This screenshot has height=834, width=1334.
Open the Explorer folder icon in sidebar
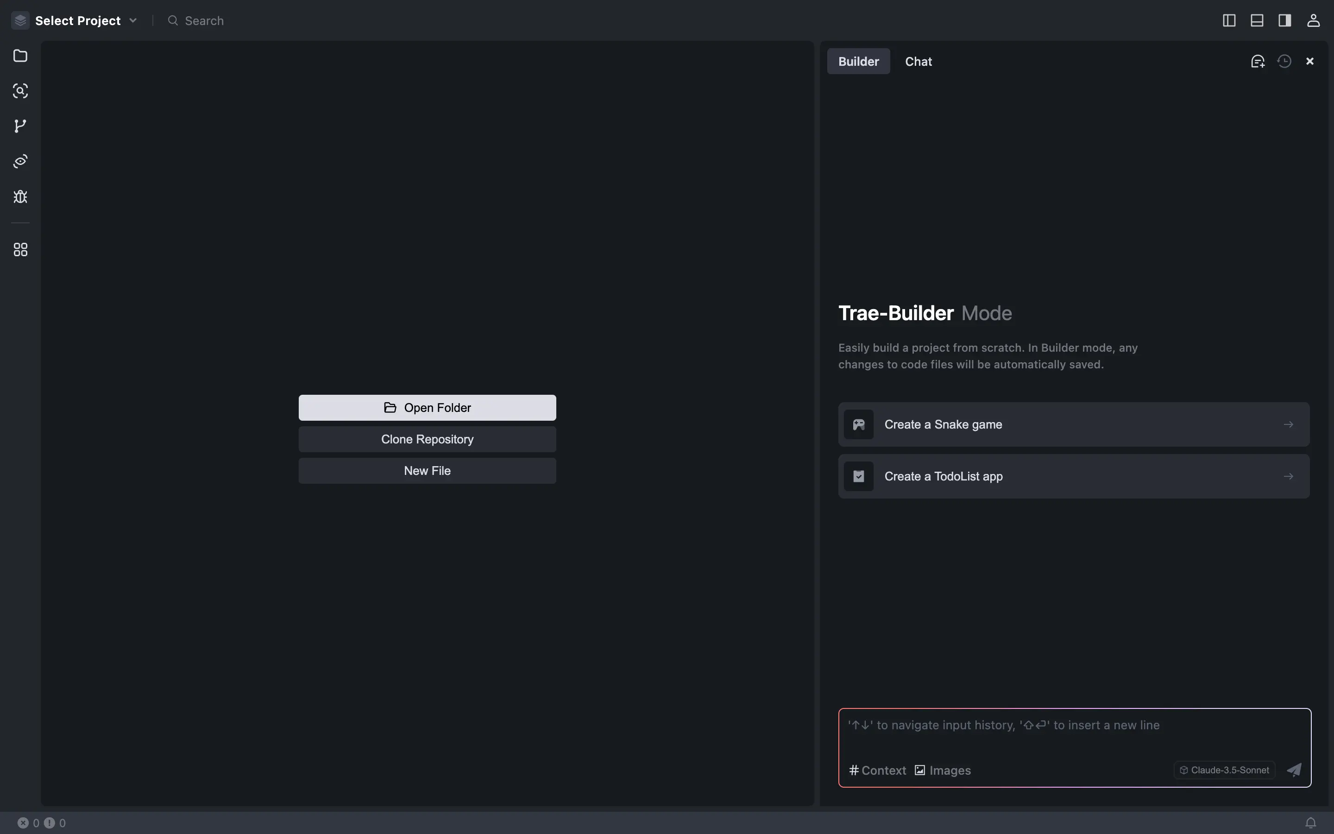[x=20, y=56]
